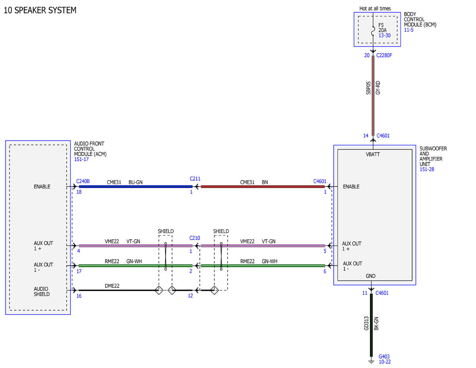Screen dimensions: 476x368
Task: Click the red GY-RD wire from the BCM
Action: coord(373,96)
